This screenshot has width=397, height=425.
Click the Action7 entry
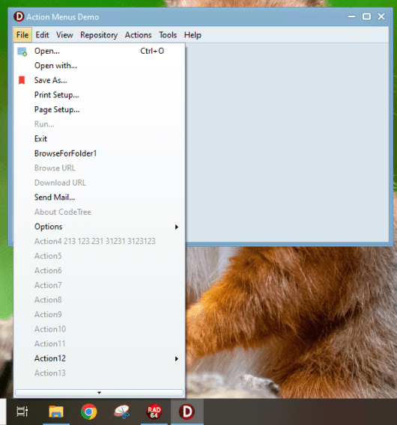click(x=100, y=285)
